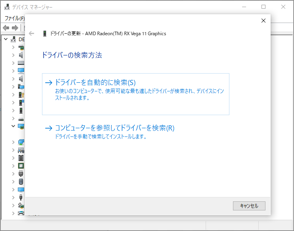The image size is (294, 231).
Task: Select the mouse category icon
Action: (x=21, y=182)
